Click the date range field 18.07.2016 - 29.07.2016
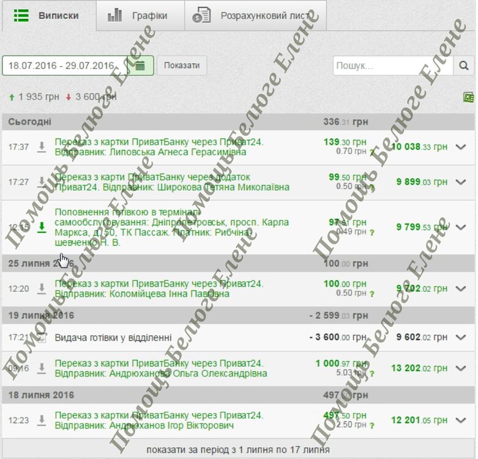The image size is (478, 459). click(65, 65)
